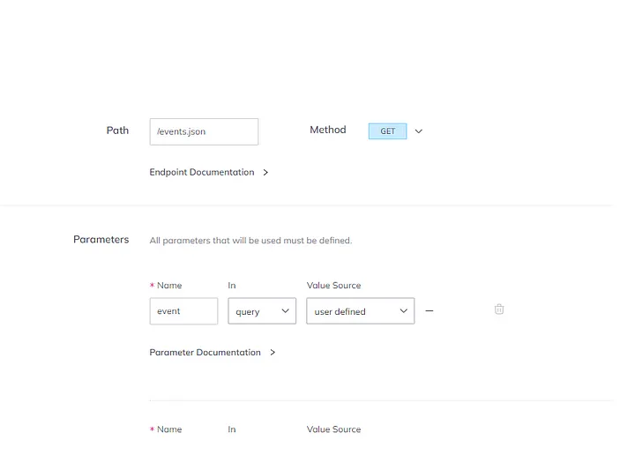Click the trash icon to delete the event parameter
The height and width of the screenshot is (455, 635).
pyautogui.click(x=499, y=310)
